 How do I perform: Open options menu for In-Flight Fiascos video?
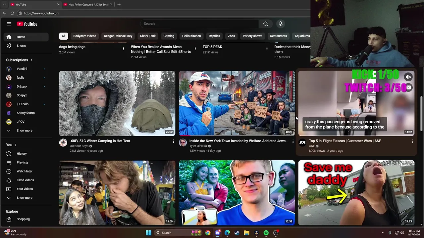[412, 141]
